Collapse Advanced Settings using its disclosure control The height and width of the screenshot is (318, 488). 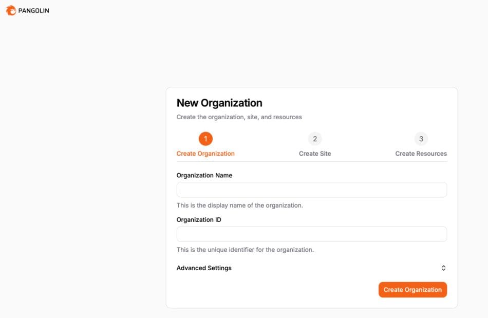pos(443,268)
